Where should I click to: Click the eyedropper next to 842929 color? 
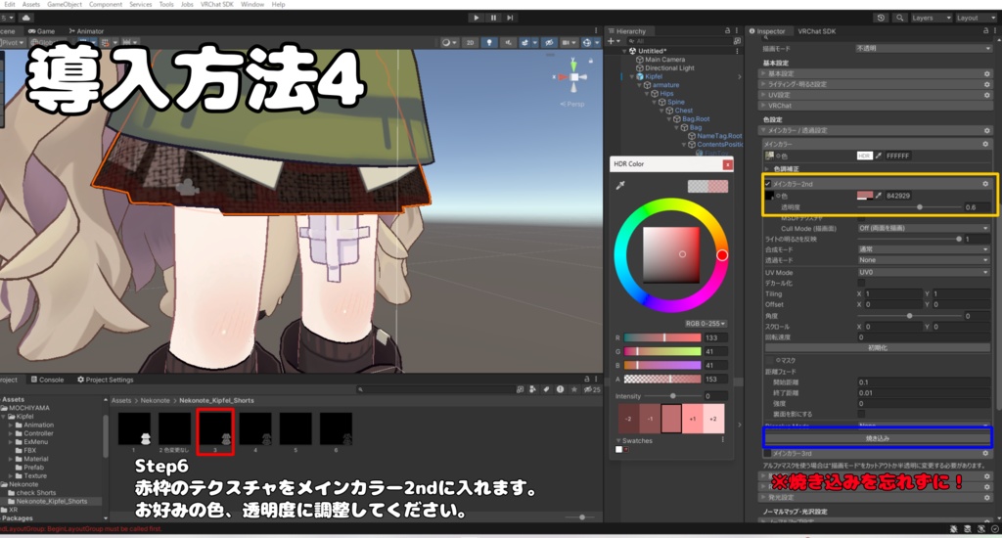pos(879,196)
